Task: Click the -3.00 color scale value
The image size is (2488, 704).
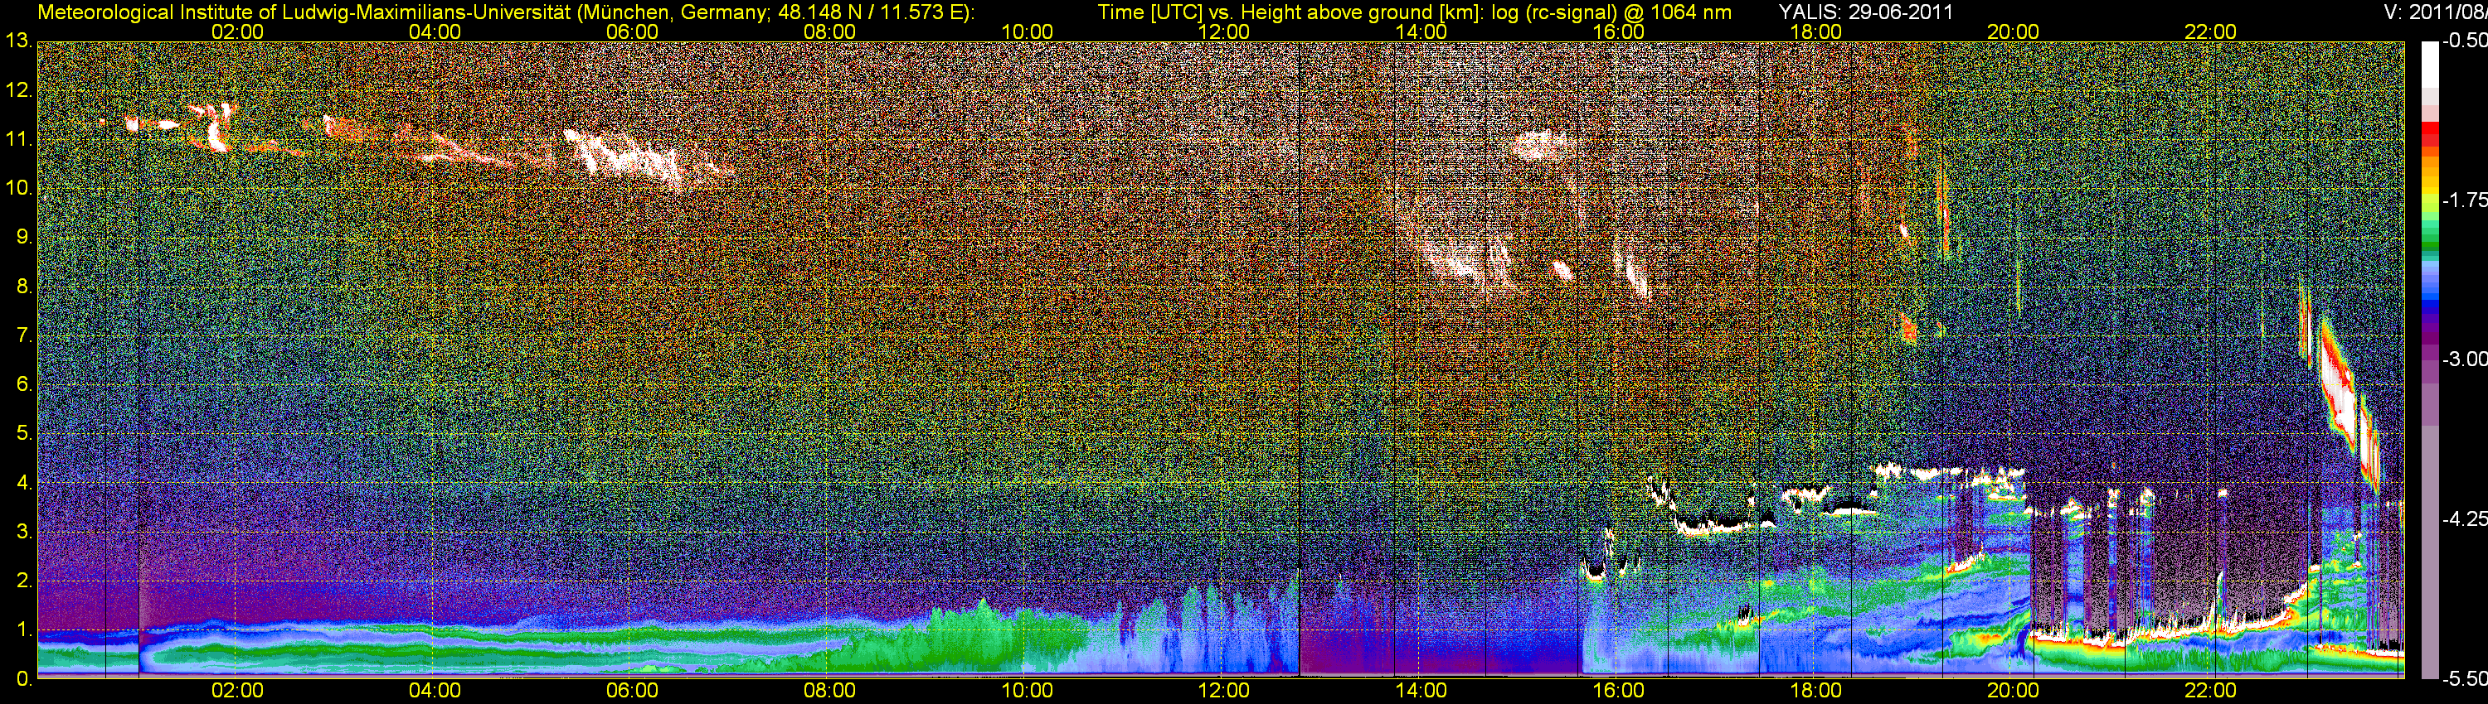Action: tap(2464, 359)
